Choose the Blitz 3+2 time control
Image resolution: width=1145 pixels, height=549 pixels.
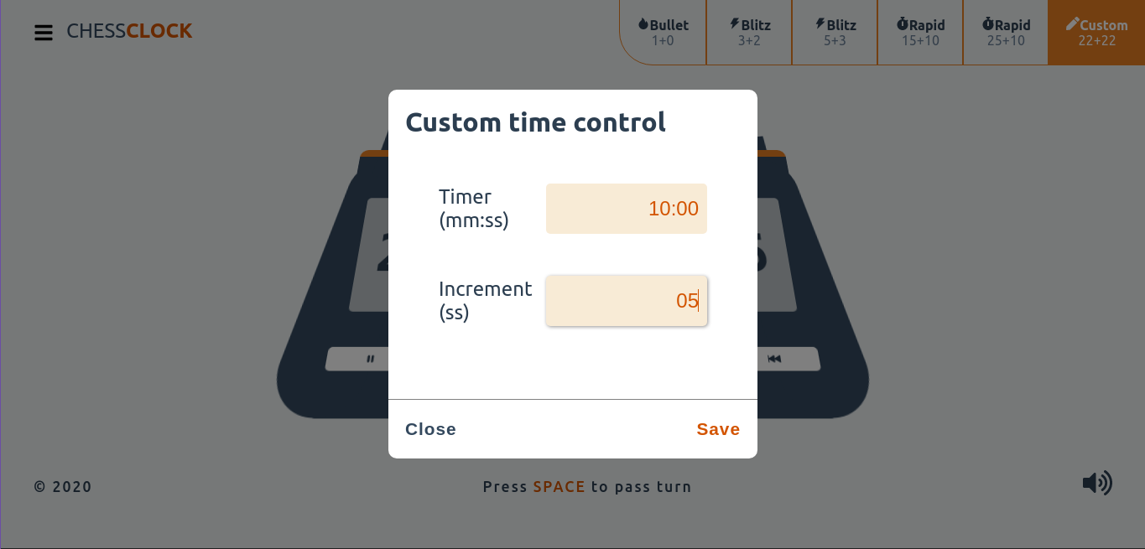(749, 33)
